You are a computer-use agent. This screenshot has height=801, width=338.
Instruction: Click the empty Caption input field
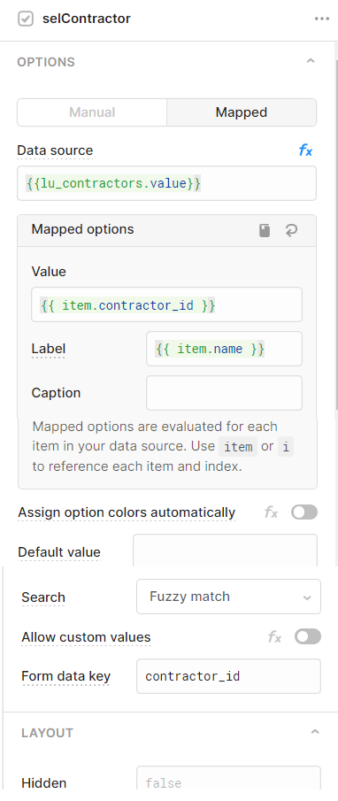point(224,393)
